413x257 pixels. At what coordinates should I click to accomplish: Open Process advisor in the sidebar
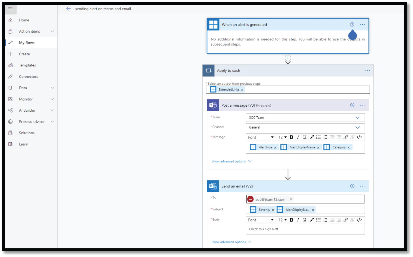[32, 122]
